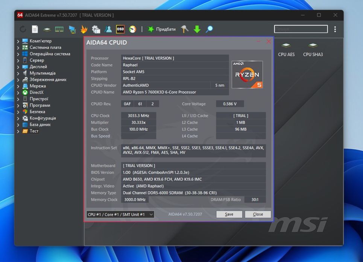The height and width of the screenshot is (262, 363).
Task: Launch the System Stability Test flame icon
Action: [x=84, y=29]
